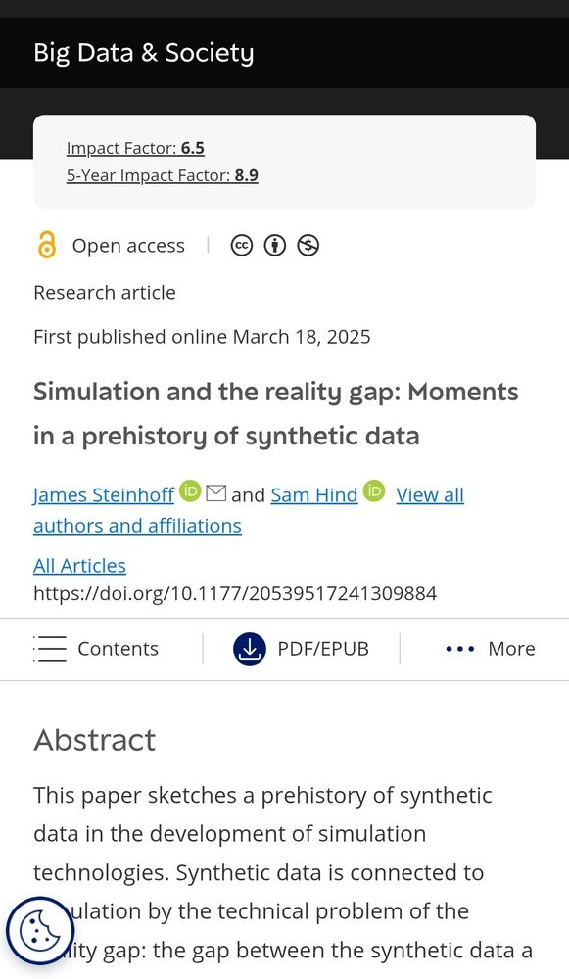This screenshot has width=569, height=979.
Task: Open the Impact Factor 6.5 link
Action: [x=135, y=148]
